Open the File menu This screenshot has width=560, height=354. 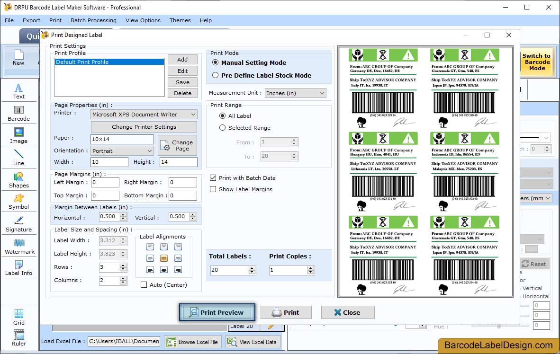pyautogui.click(x=9, y=20)
